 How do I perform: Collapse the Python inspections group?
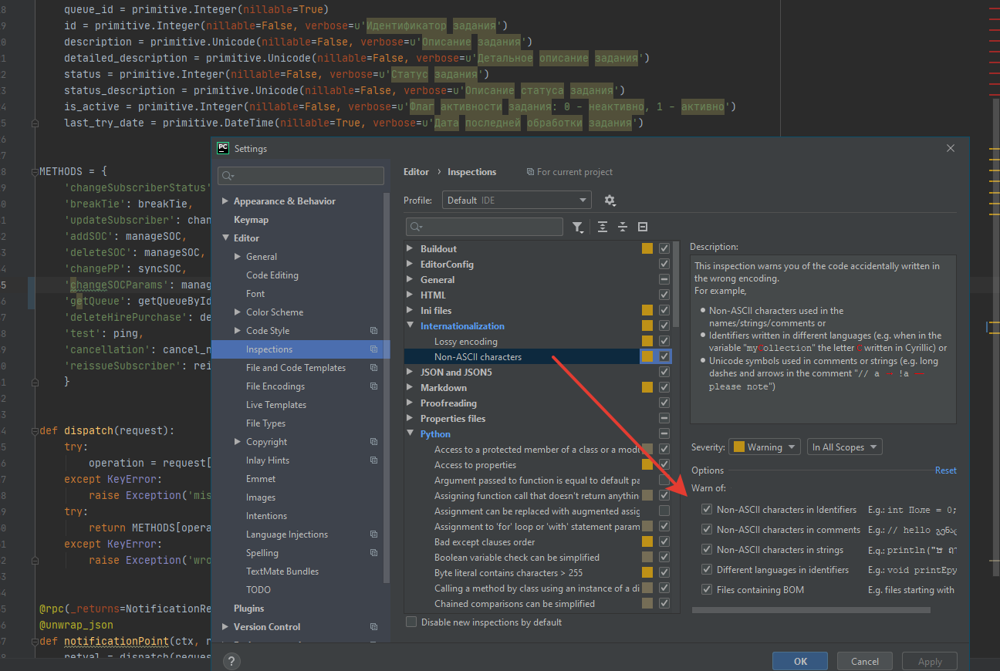[x=410, y=434]
